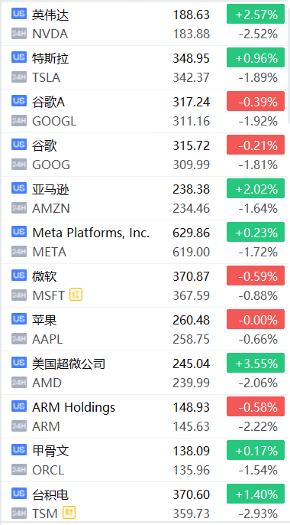290x525 pixels.
Task: Select the 台积电 stock name
Action: point(50,494)
